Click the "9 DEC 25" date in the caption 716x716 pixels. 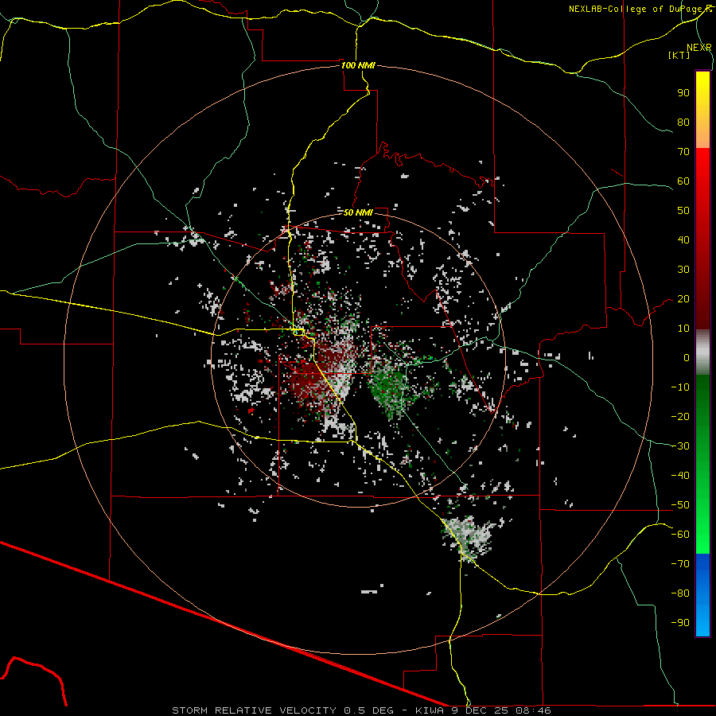tap(480, 710)
